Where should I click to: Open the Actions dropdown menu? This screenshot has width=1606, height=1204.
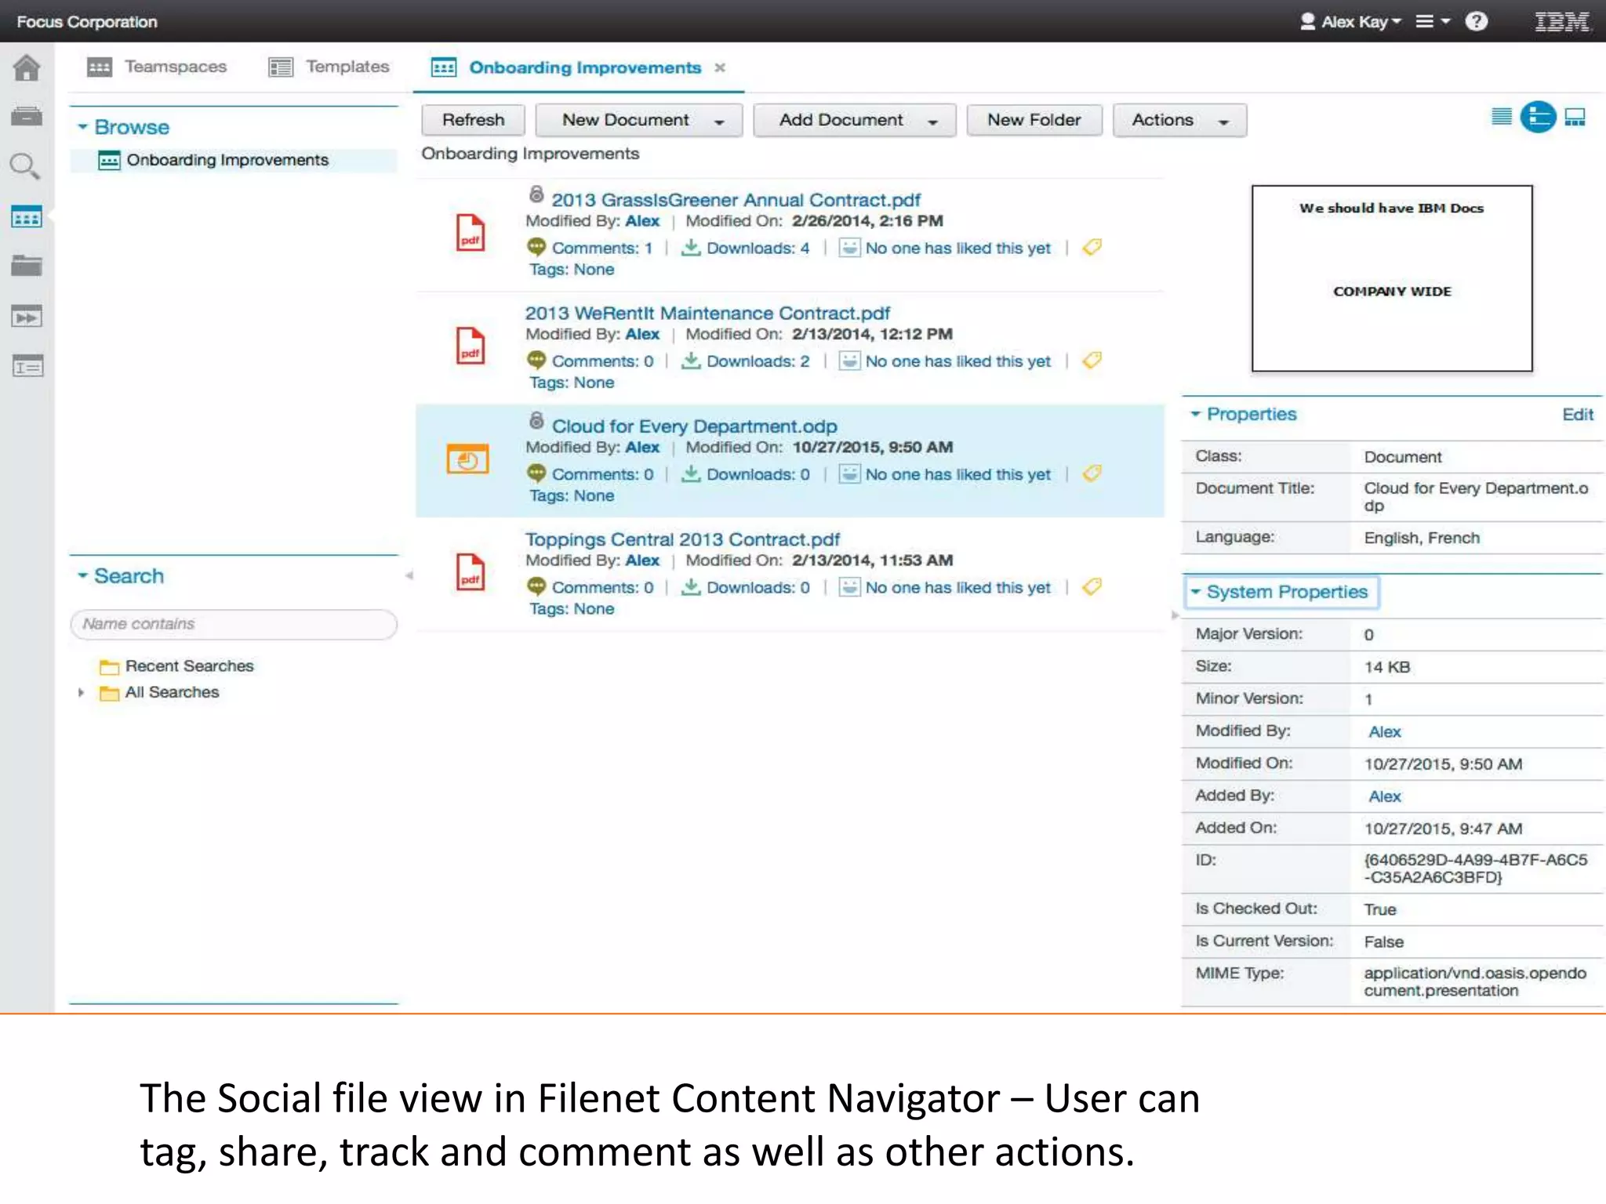click(1179, 121)
